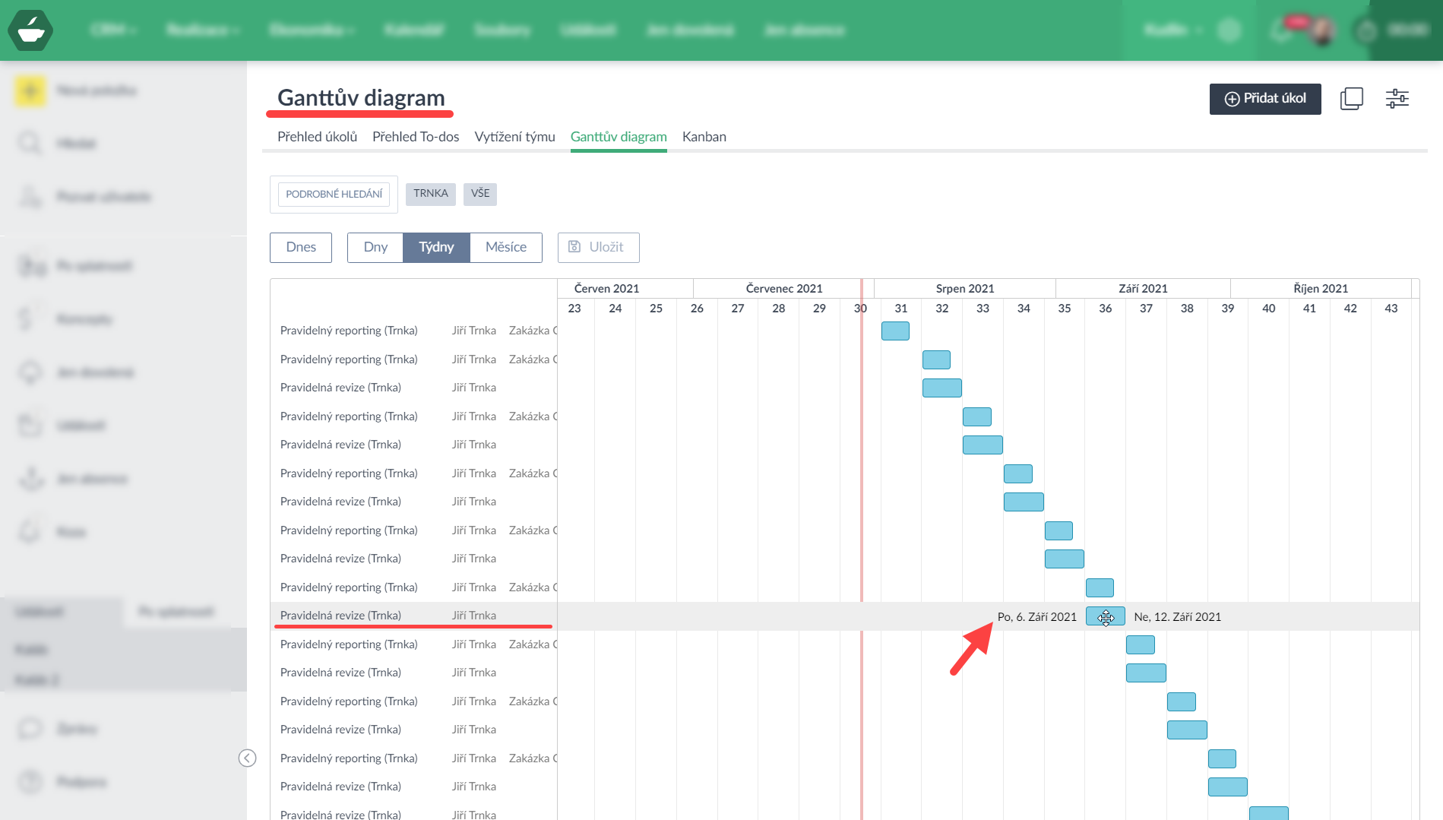This screenshot has width=1443, height=820.
Task: Click the week 31 blue task bar
Action: (x=895, y=331)
